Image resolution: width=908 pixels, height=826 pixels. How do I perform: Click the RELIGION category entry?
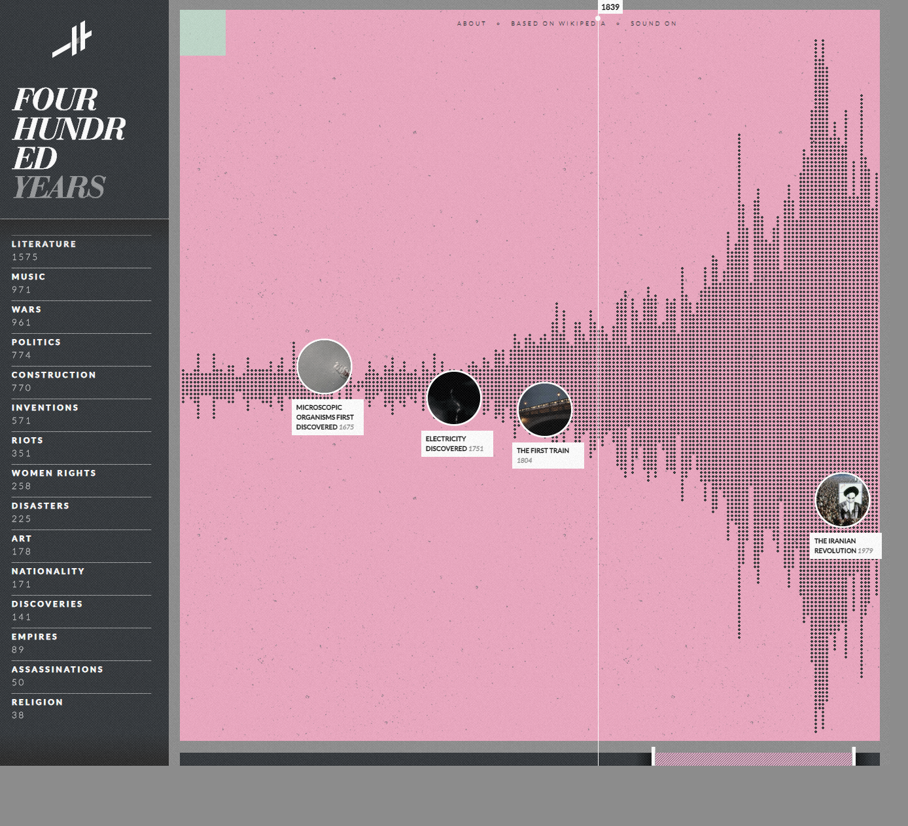[x=37, y=702]
